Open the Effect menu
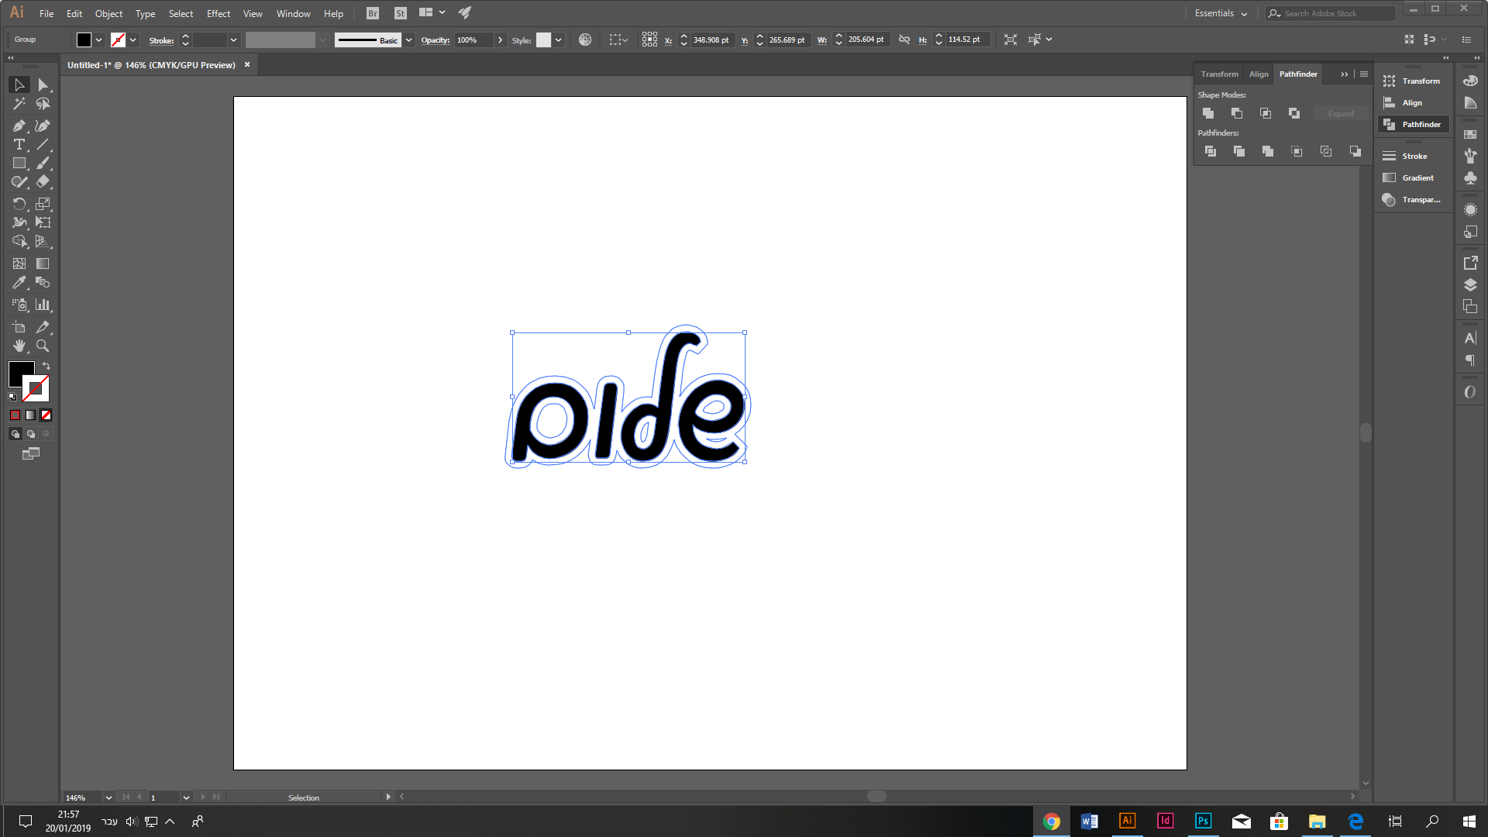This screenshot has width=1488, height=837. tap(218, 13)
